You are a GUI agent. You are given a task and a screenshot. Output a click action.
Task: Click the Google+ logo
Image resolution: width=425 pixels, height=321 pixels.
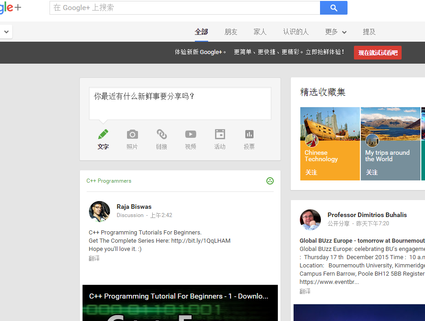point(10,8)
